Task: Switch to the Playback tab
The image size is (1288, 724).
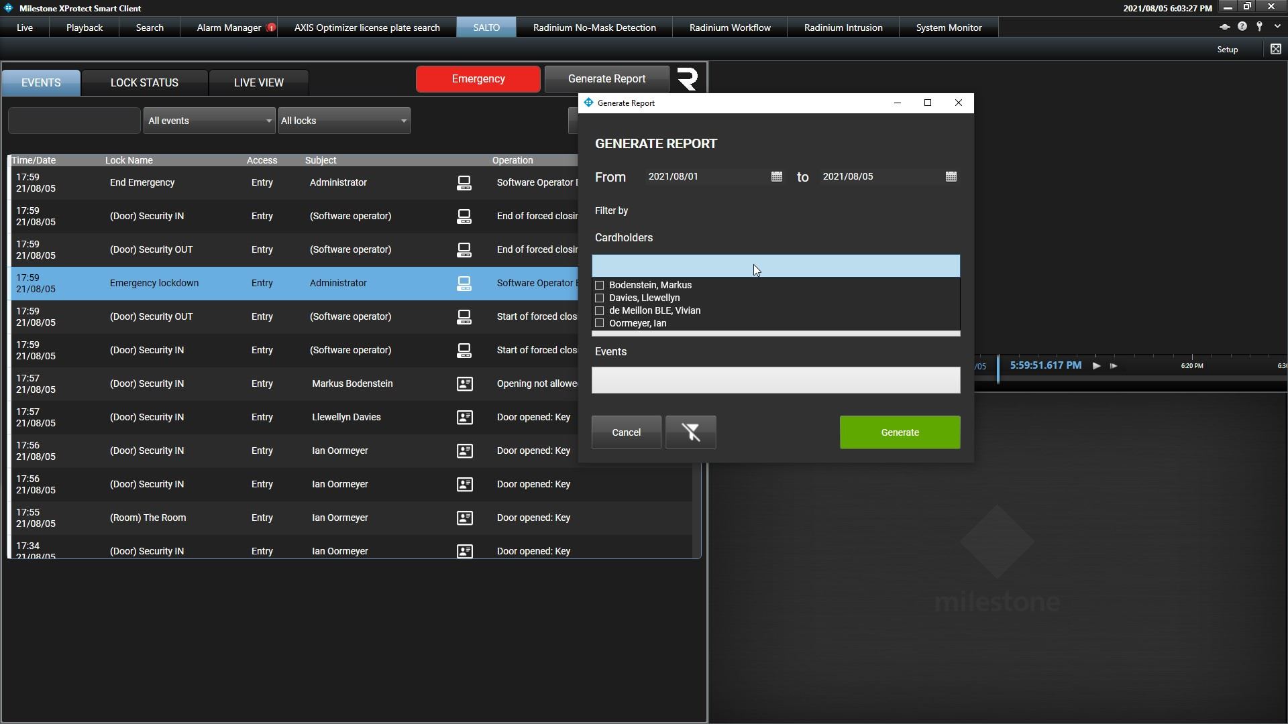Action: [x=85, y=27]
